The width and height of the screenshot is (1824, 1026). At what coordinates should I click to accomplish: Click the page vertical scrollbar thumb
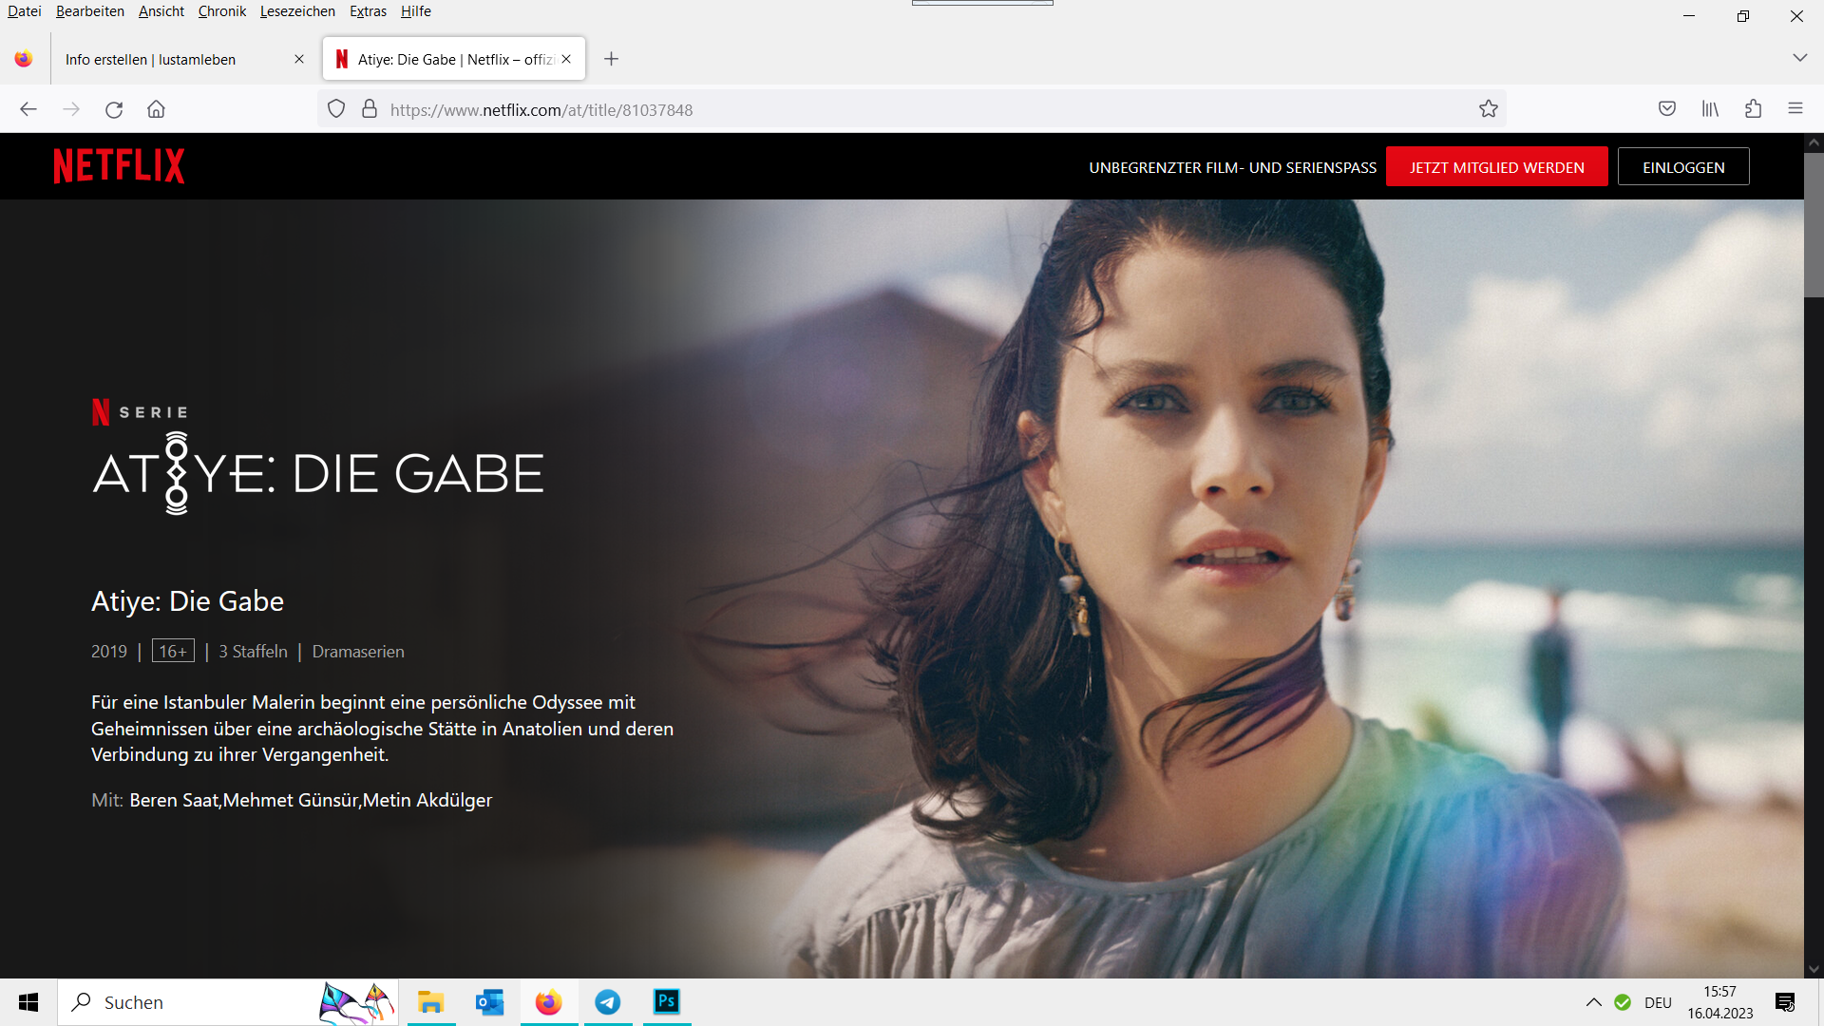(1814, 225)
